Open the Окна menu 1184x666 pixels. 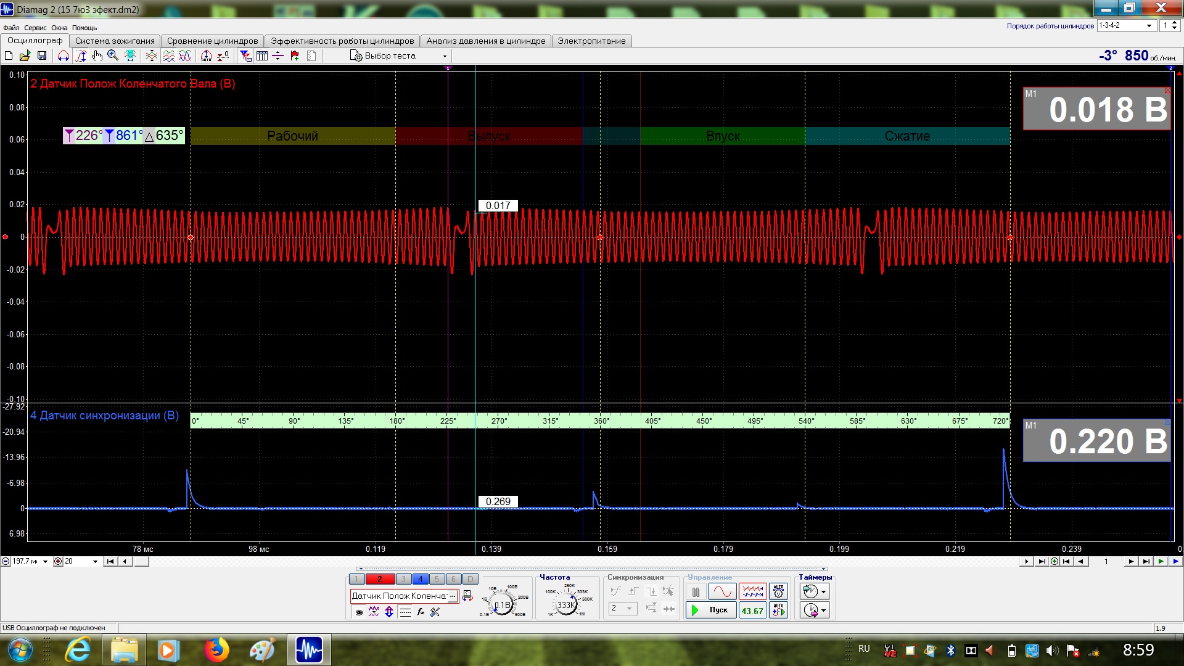59,28
